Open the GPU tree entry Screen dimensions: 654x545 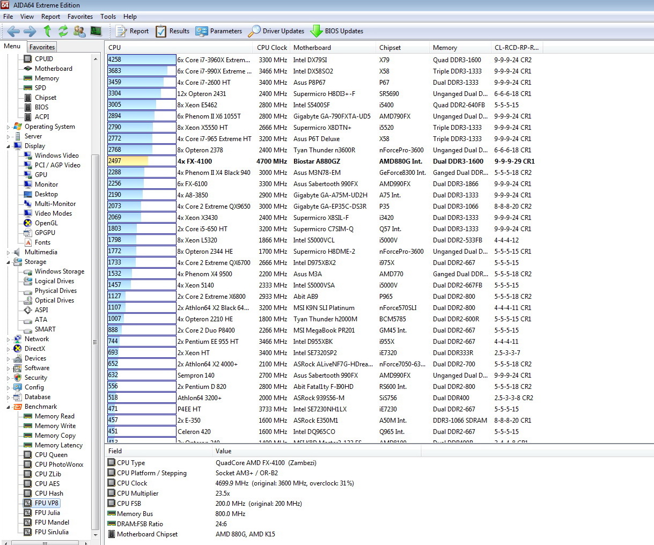[x=41, y=175]
